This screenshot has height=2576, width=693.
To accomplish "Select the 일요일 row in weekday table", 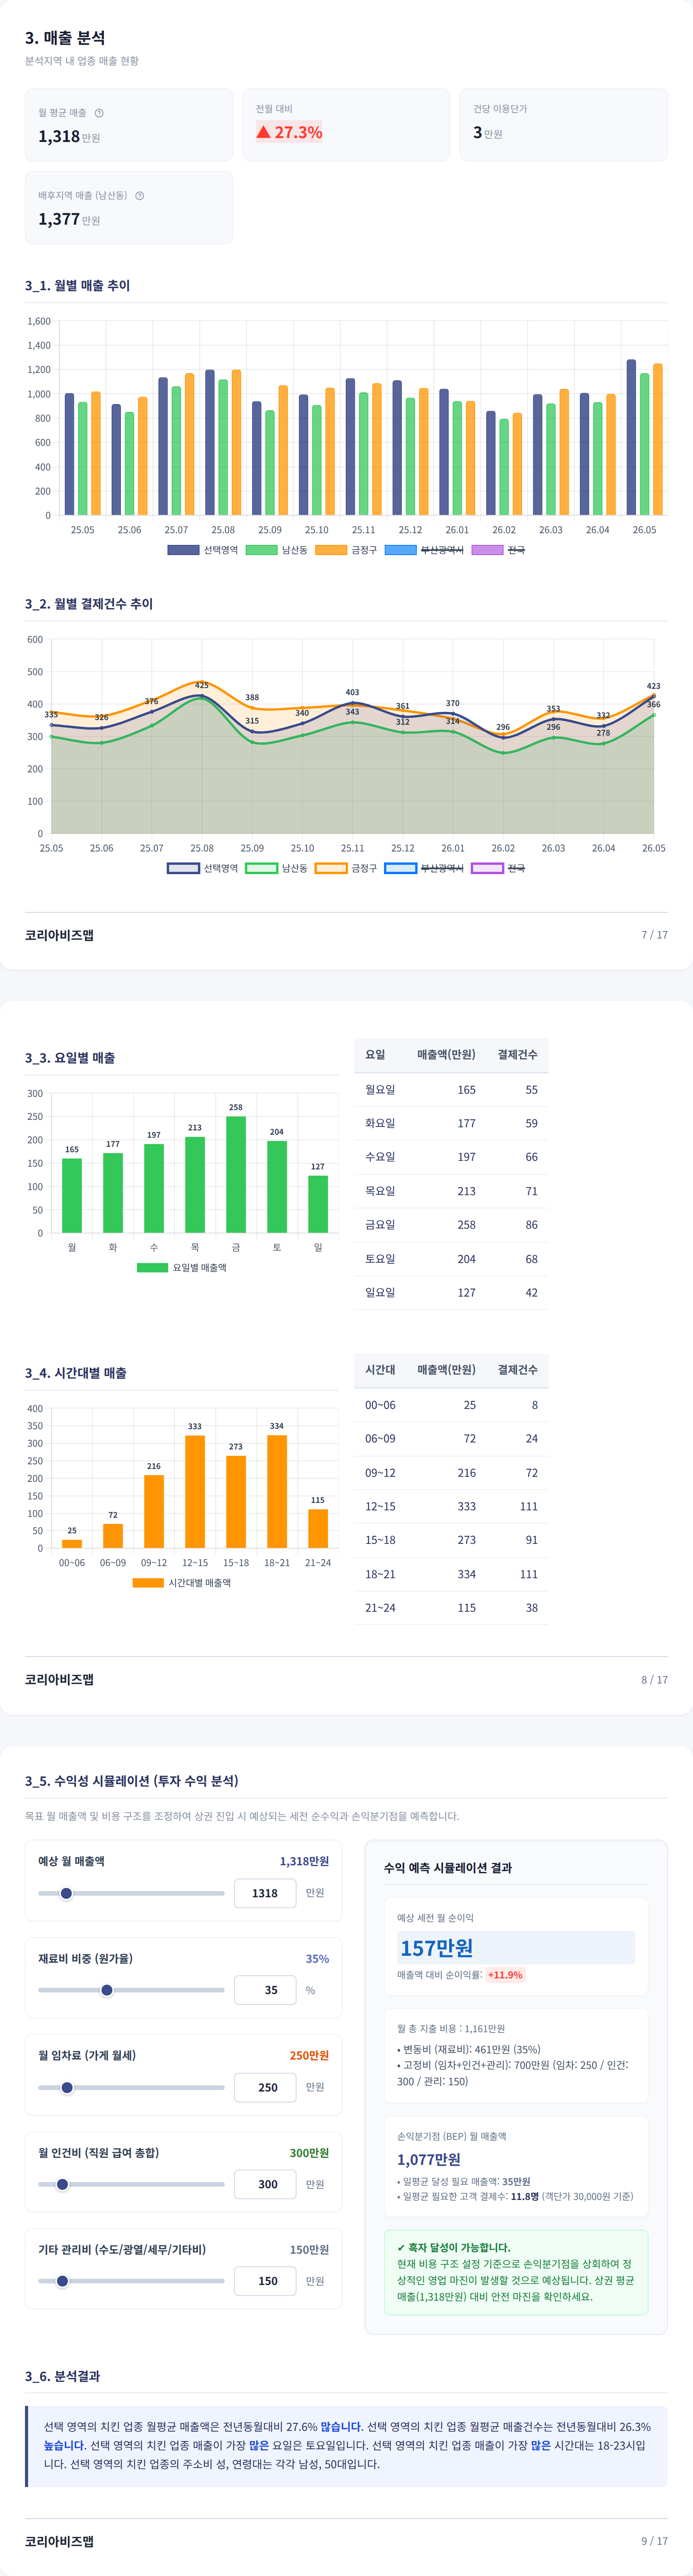I will point(451,1293).
